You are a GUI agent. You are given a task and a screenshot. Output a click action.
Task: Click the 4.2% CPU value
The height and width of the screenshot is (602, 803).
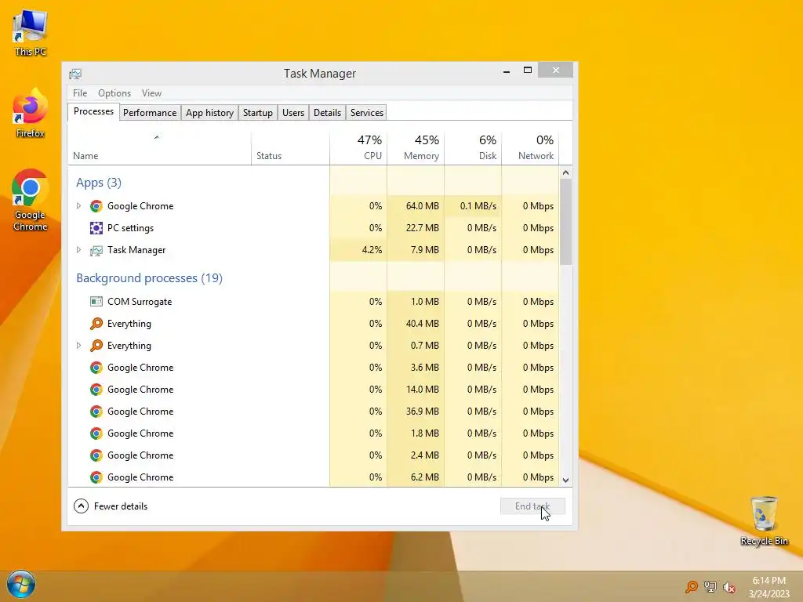(x=372, y=250)
